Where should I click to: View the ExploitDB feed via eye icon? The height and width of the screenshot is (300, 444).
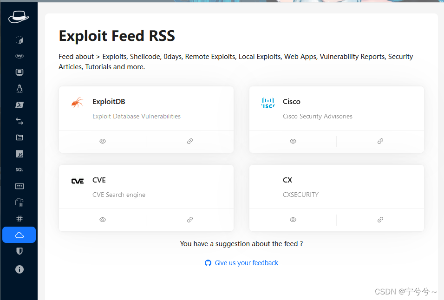tap(103, 141)
